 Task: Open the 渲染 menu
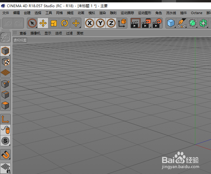click(x=103, y=13)
